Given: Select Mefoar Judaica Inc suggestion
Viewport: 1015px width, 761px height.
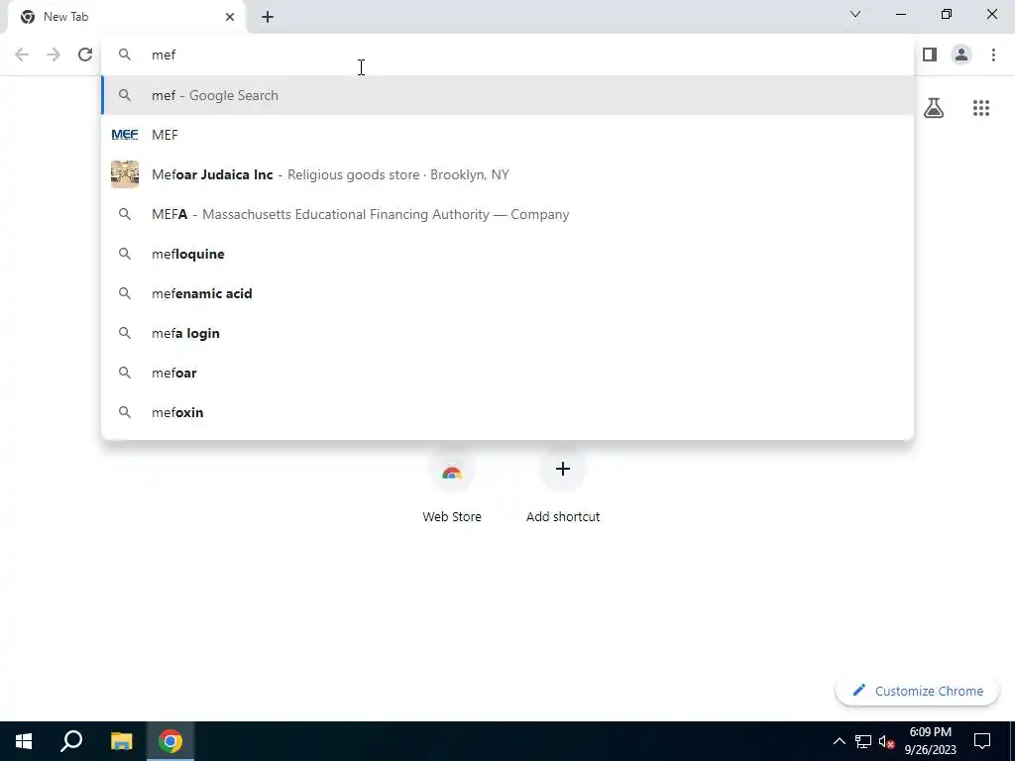Looking at the screenshot, I should [x=507, y=174].
